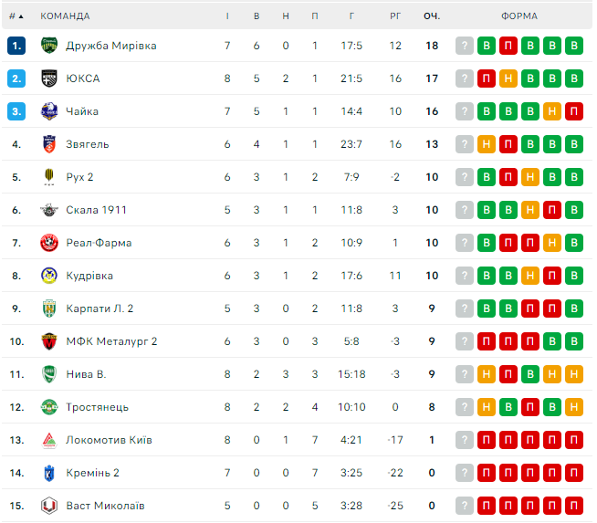Sort by РГ goal difference header
This screenshot has width=597, height=523.
click(395, 16)
